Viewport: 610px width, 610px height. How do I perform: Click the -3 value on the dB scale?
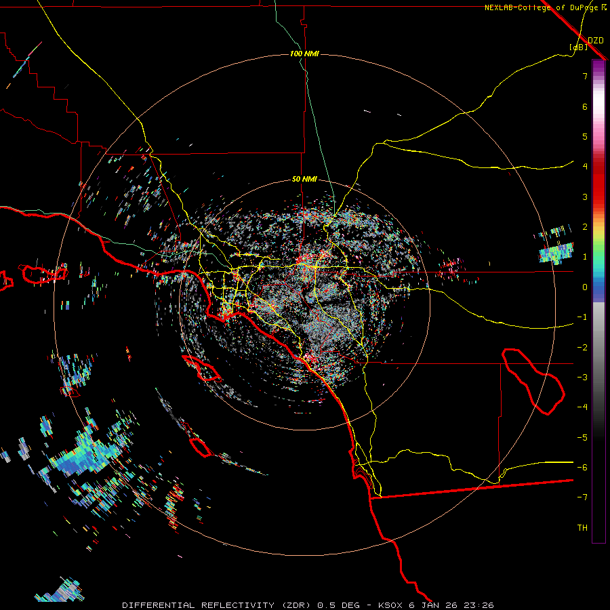[x=582, y=378]
